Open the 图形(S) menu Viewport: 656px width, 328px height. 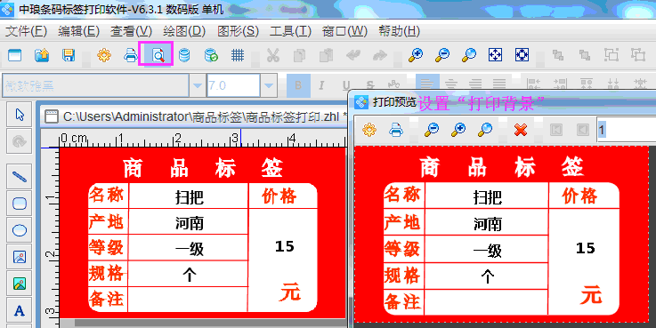click(x=238, y=31)
